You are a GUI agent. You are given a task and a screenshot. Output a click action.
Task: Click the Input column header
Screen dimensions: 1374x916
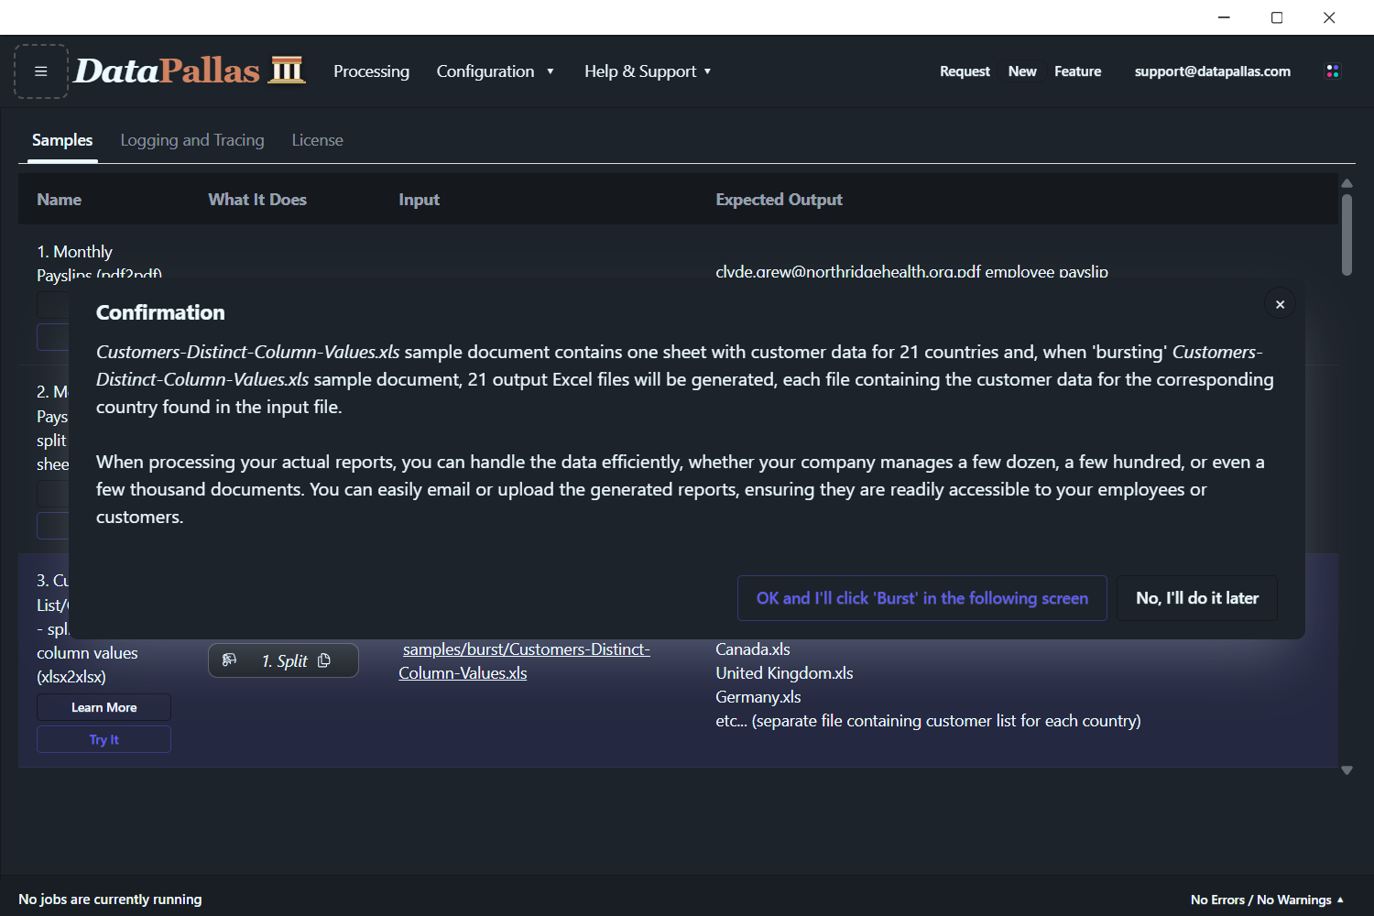point(420,200)
